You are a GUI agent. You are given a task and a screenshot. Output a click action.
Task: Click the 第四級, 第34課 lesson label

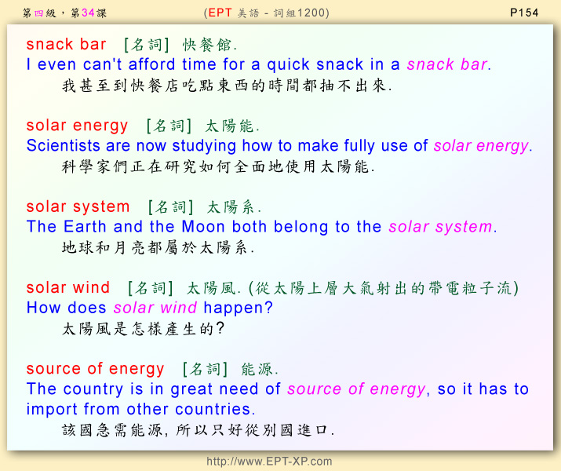pos(64,13)
